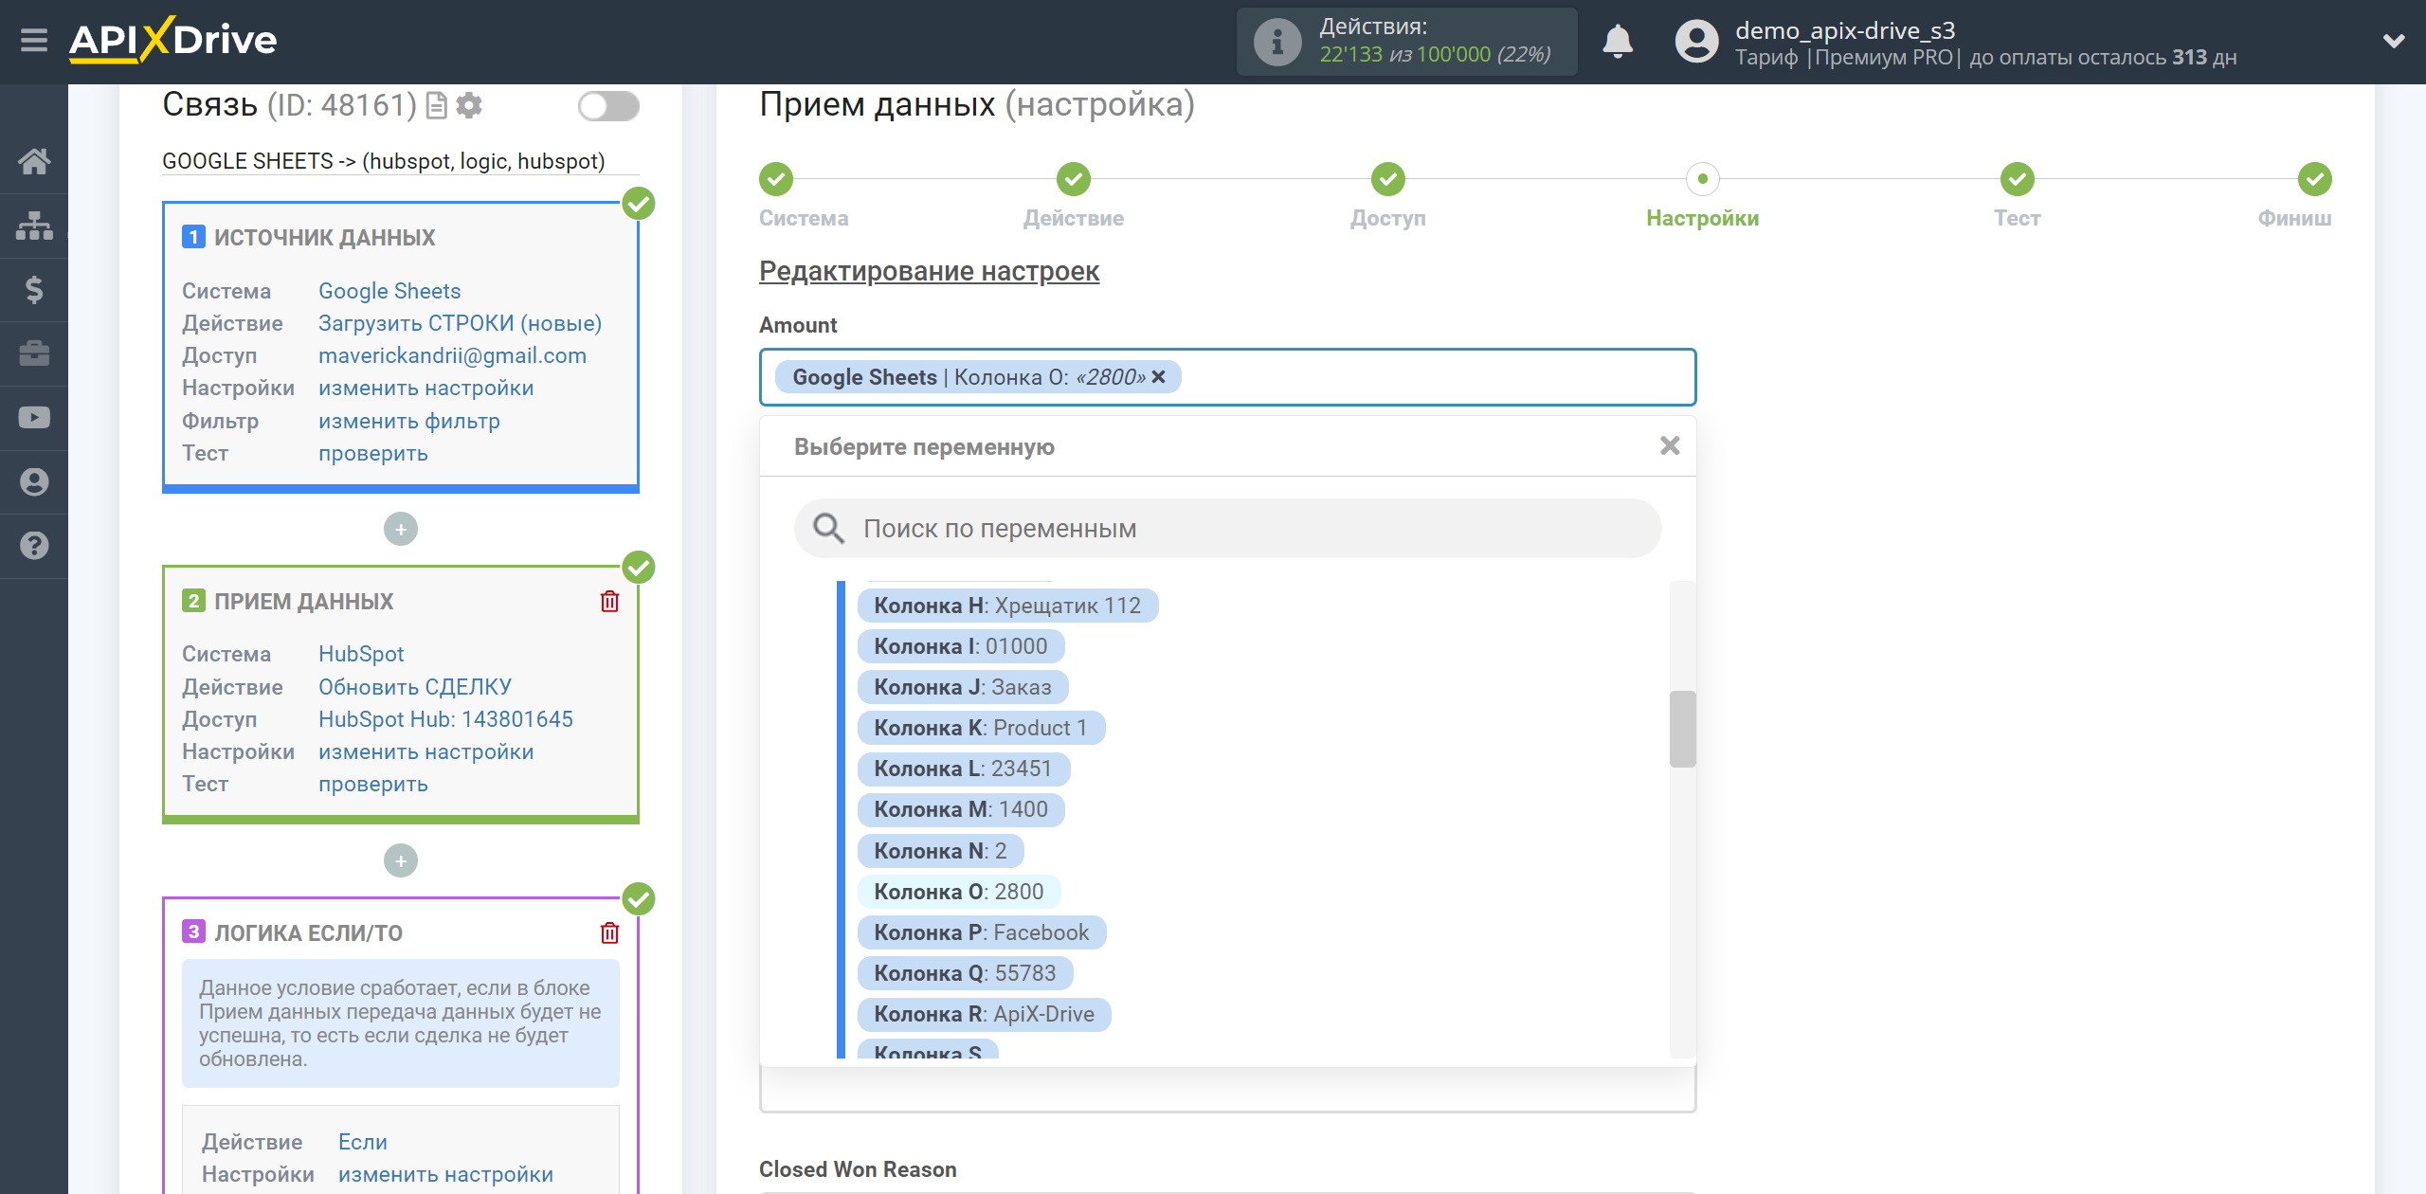Image resolution: width=2426 pixels, height=1194 pixels.
Task: Select variable Колонка P: Facebook
Action: click(982, 932)
